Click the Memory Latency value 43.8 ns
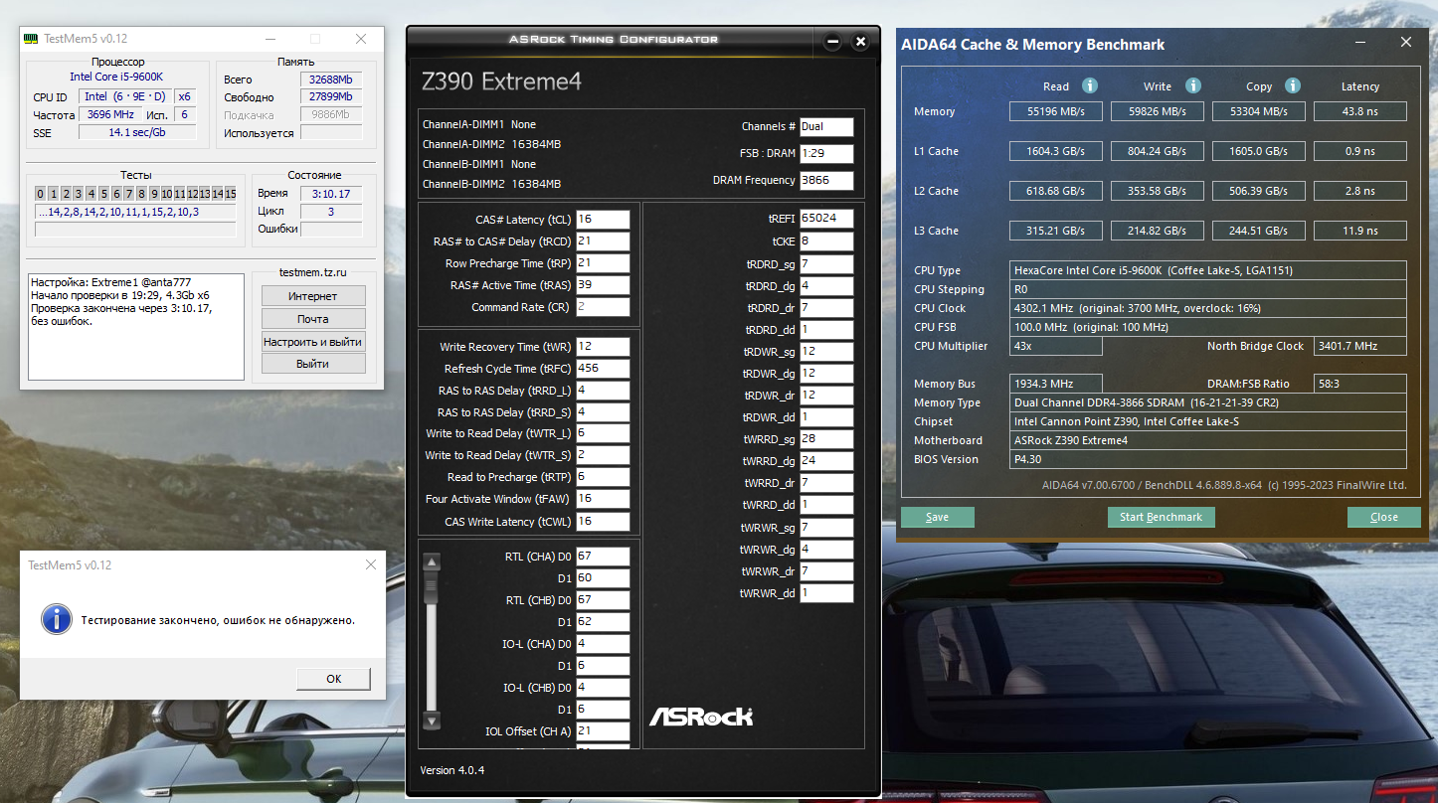 [x=1360, y=111]
